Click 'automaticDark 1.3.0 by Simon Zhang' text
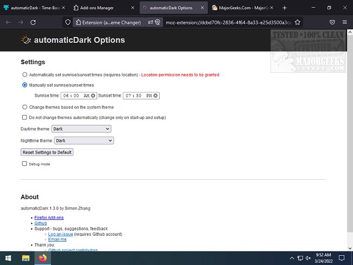Image resolution: width=353 pixels, height=265 pixels. pyautogui.click(x=55, y=209)
